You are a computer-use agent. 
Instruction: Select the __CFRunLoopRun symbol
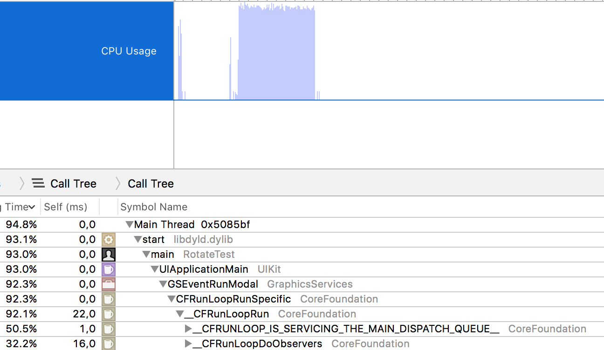[227, 314]
